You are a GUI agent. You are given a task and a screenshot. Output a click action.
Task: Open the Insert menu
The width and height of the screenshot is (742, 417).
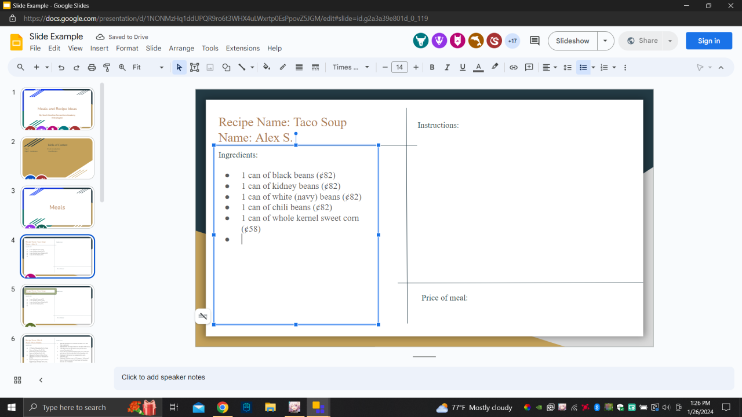pos(99,48)
